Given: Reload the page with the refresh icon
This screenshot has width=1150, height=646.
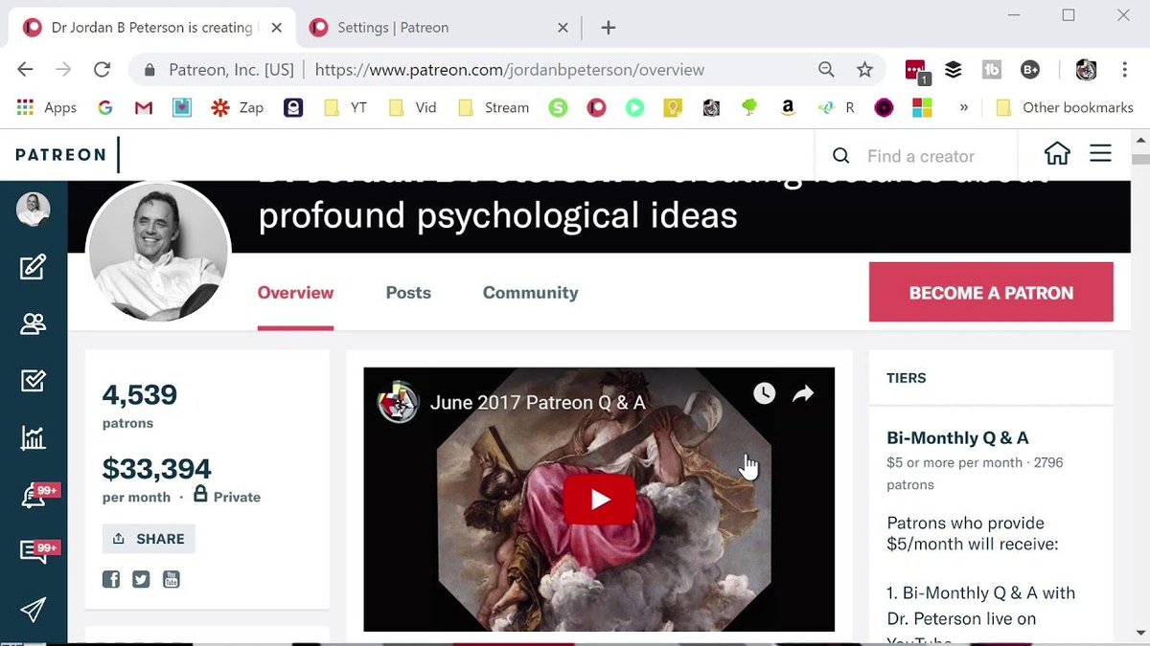Looking at the screenshot, I should click(x=102, y=70).
